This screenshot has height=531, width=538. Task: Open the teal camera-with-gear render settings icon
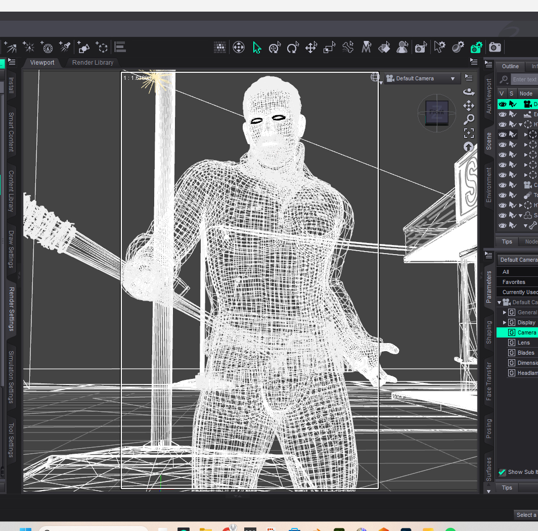pos(476,47)
